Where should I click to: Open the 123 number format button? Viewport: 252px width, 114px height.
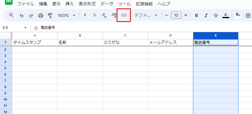(x=124, y=15)
